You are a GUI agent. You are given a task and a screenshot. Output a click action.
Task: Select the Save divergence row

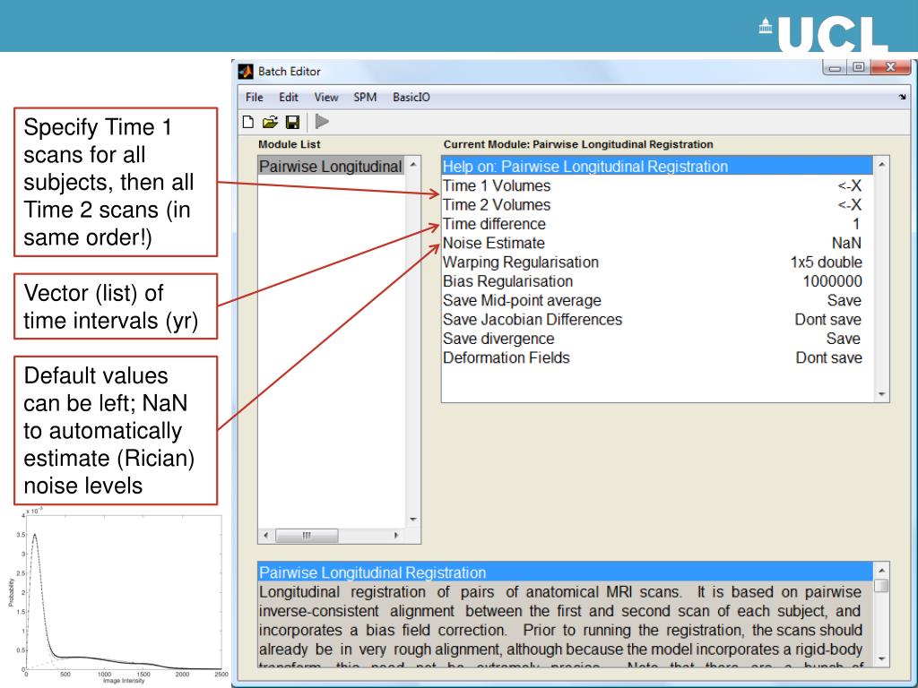point(657,339)
